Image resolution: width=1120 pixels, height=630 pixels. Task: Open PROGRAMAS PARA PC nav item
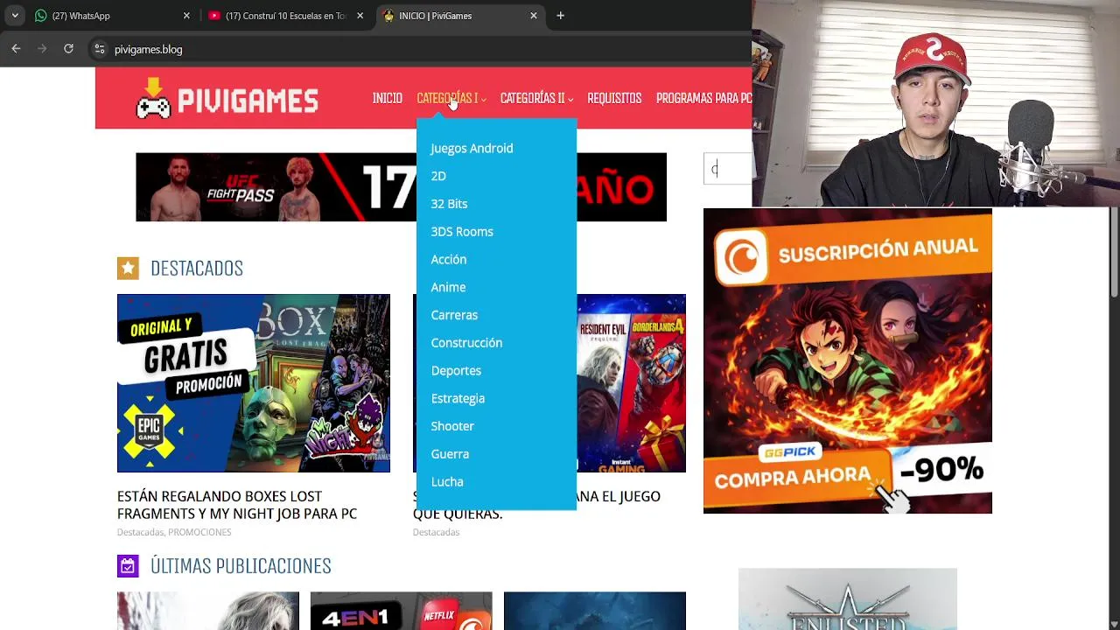click(x=703, y=98)
